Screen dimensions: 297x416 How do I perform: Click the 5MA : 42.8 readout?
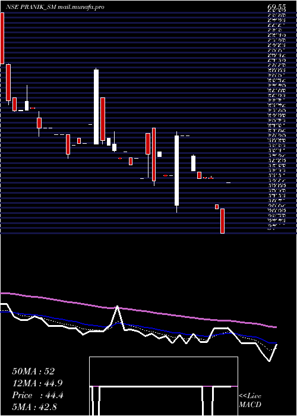[34, 407]
